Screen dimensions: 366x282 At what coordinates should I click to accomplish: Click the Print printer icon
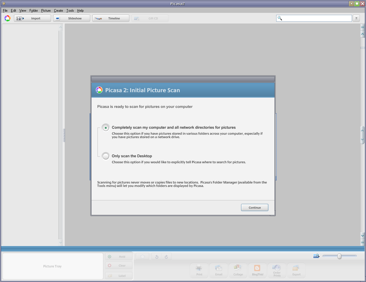tap(199, 268)
